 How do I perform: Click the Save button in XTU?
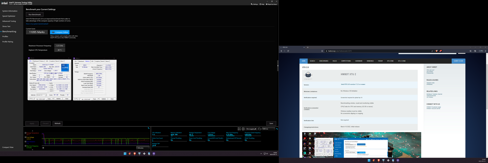(271, 124)
